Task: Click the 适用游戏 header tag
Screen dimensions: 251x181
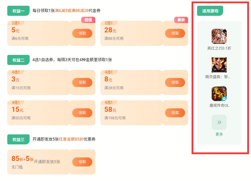Action: [x=210, y=11]
